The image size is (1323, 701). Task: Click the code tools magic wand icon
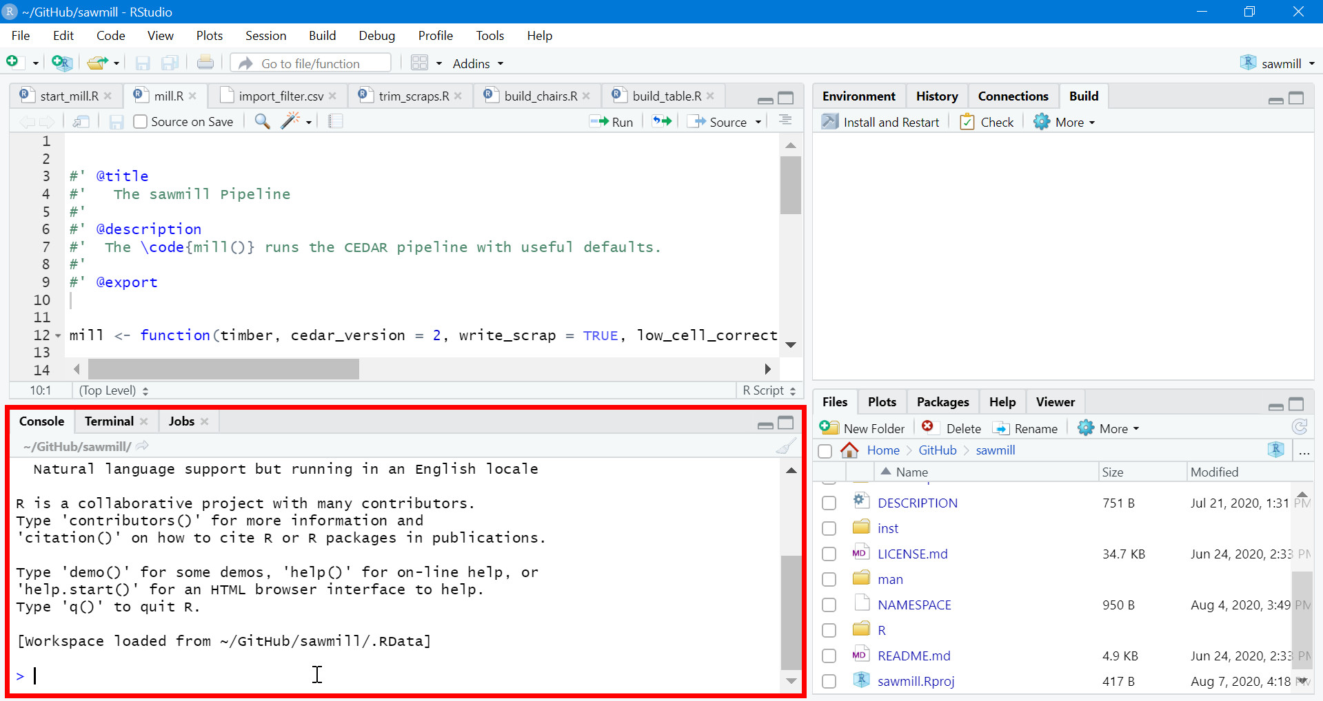[x=290, y=121]
